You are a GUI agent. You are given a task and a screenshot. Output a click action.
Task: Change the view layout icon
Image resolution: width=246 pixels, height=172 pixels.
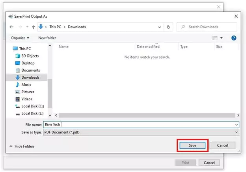pos(215,38)
